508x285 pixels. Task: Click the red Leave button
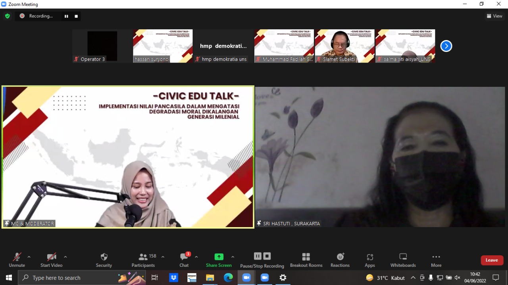tap(492, 260)
